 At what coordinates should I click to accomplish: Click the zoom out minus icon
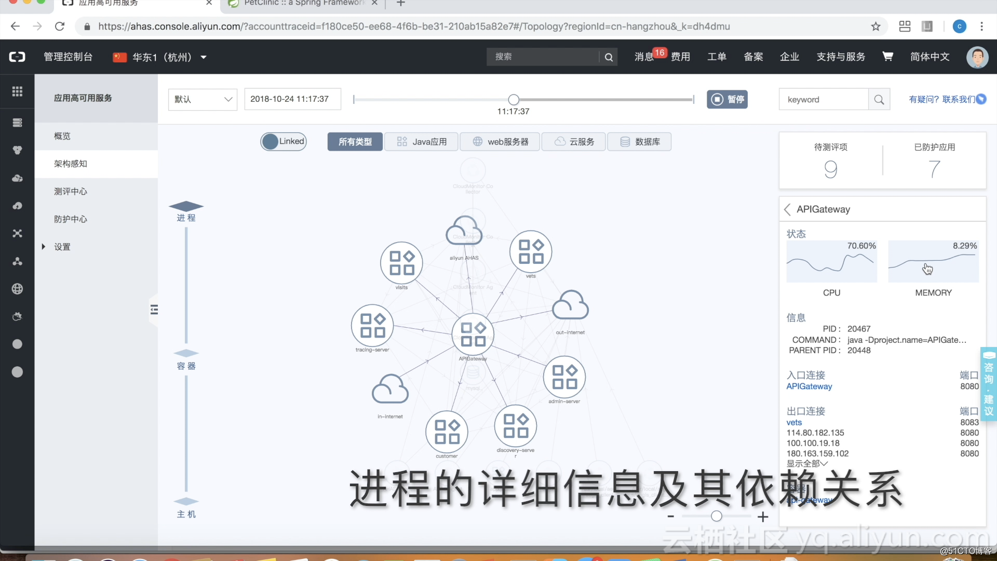[671, 516]
